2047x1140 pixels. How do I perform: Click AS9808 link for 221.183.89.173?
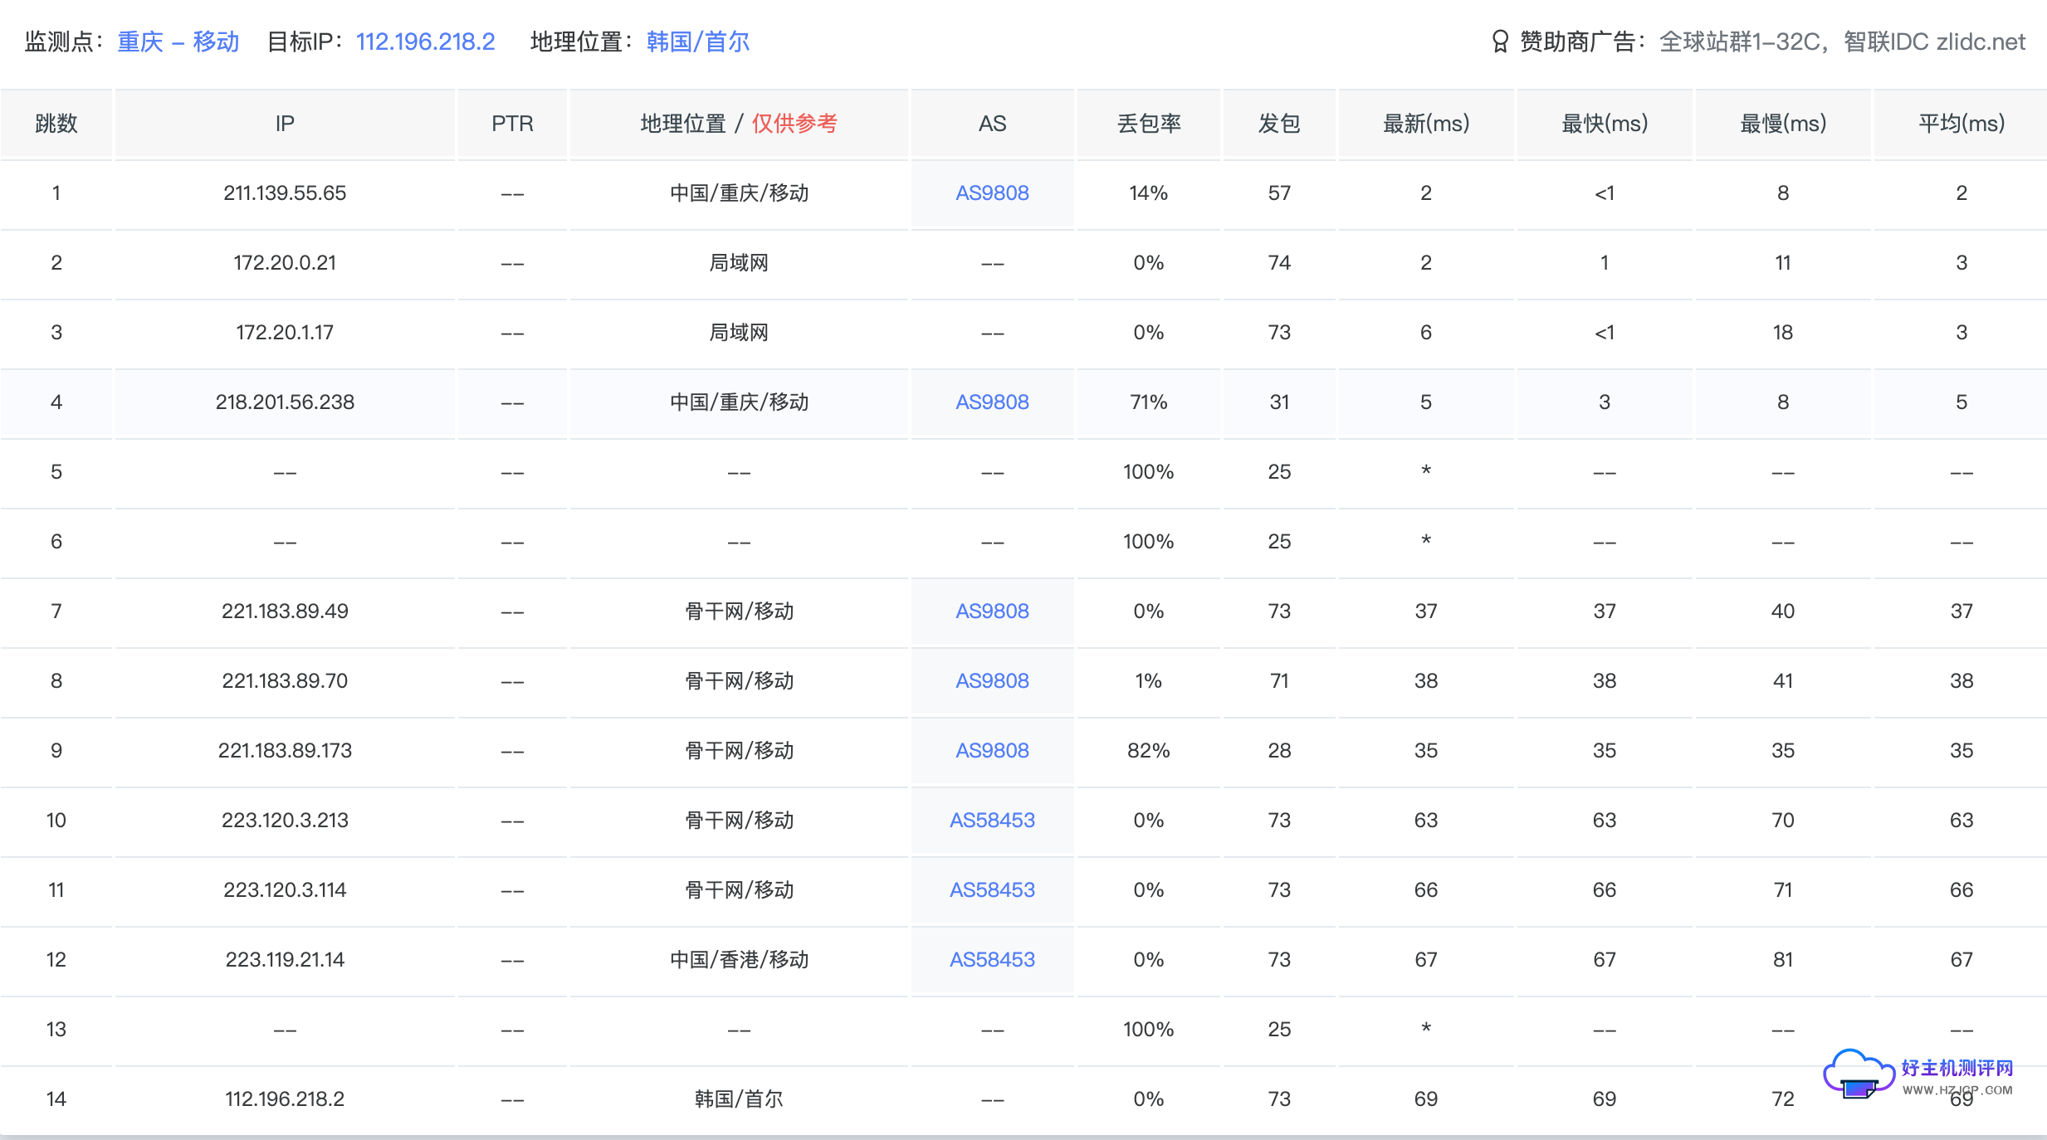coord(992,751)
